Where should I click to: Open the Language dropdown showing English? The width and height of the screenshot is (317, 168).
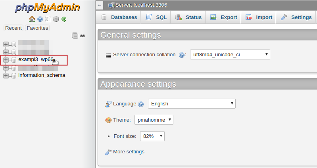point(192,103)
